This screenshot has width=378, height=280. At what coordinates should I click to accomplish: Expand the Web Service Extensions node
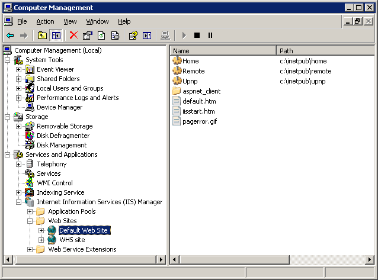click(30, 249)
